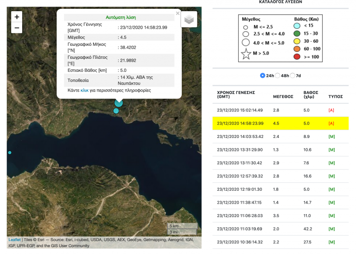Click the large M4.5 epicenter marker
356x255 pixels.
[119, 103]
